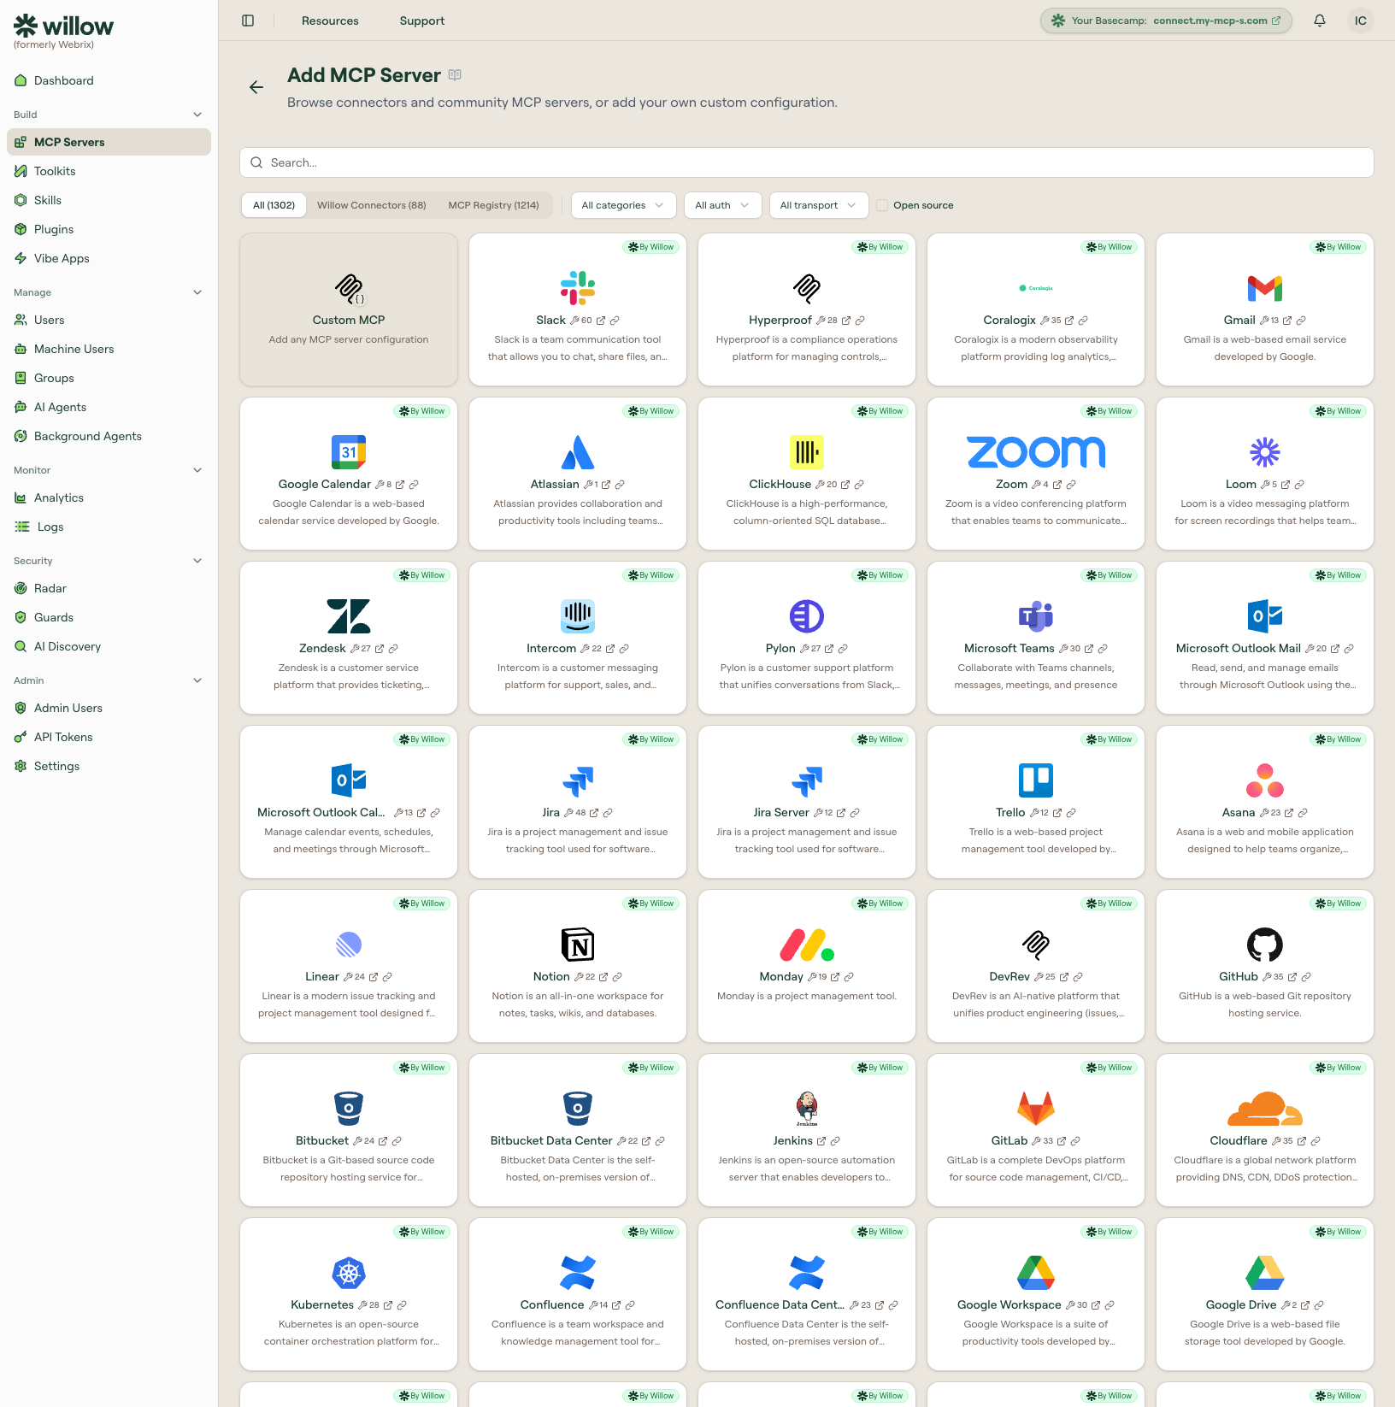Open the All auth dropdown

(x=722, y=205)
